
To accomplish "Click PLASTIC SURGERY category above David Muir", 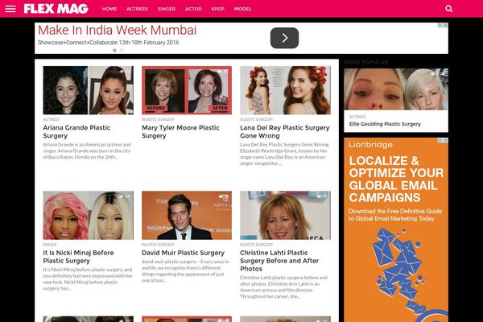I will click(x=158, y=245).
